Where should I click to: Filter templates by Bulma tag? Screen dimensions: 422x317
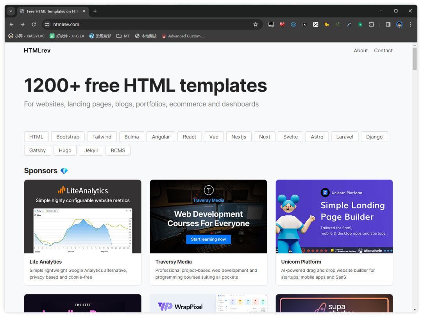click(132, 137)
